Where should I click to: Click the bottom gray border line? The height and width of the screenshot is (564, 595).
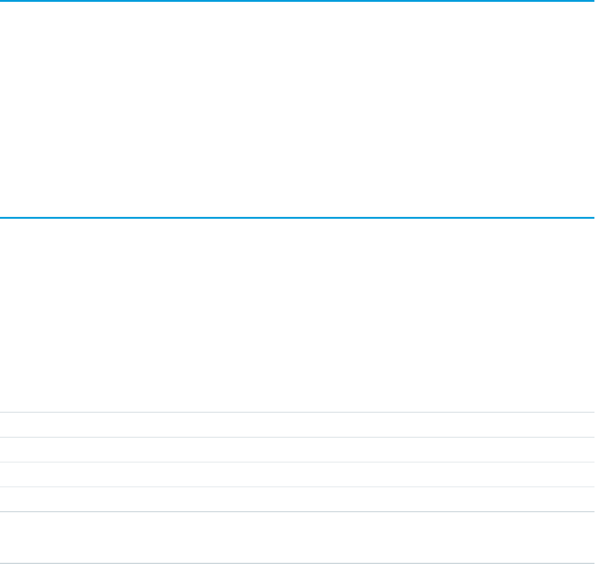(297, 563)
